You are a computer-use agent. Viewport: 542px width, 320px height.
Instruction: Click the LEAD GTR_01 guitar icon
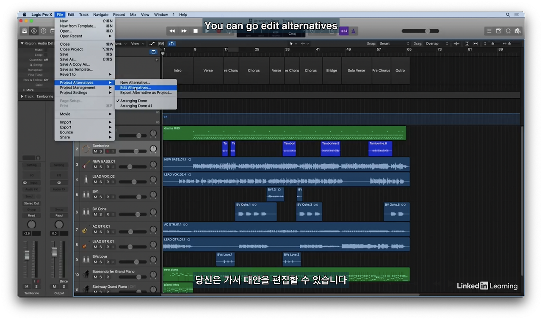click(86, 245)
